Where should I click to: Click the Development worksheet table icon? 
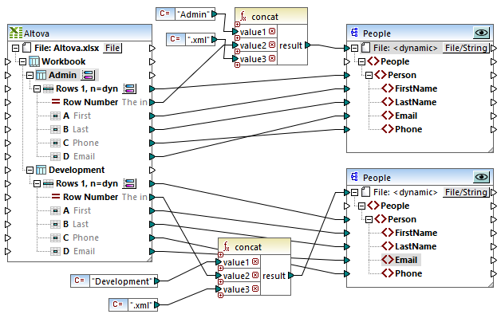point(41,170)
